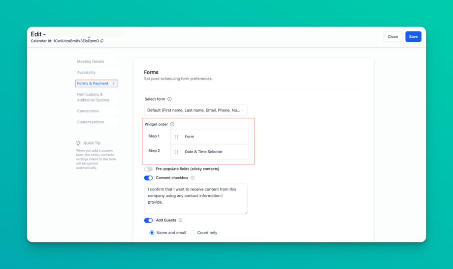Copy the Calendar Id with the copy icon
The image size is (453, 269).
coord(102,41)
